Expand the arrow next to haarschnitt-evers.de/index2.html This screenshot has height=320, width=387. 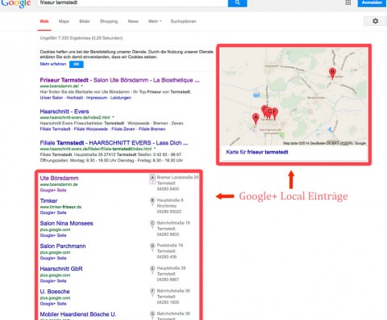(x=113, y=117)
